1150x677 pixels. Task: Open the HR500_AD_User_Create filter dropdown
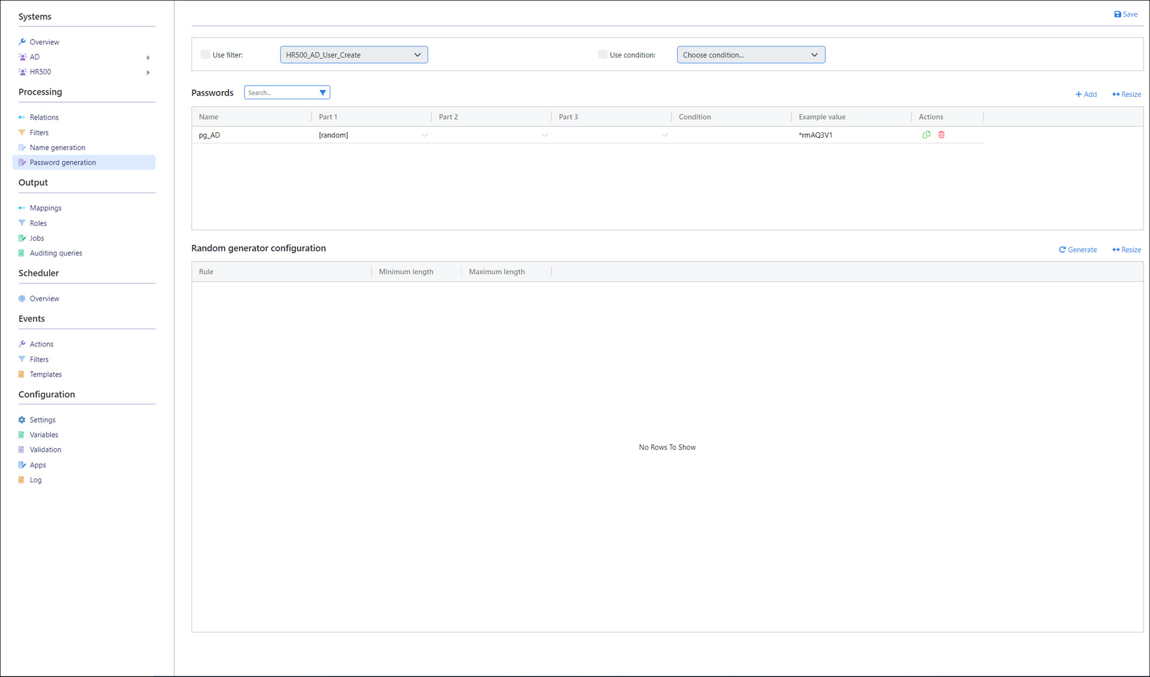[353, 54]
